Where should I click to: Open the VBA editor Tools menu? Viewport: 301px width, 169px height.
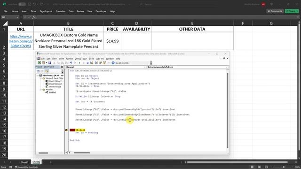click(x=92, y=59)
